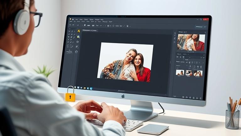Click the app logo icon in the title bar
This screenshot has height=136, width=241.
tap(70, 19)
